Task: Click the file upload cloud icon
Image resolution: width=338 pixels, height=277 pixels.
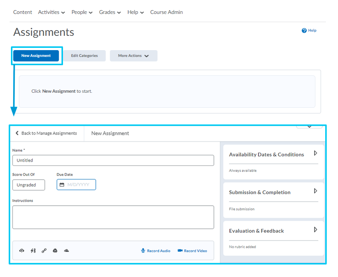Action: click(22, 251)
